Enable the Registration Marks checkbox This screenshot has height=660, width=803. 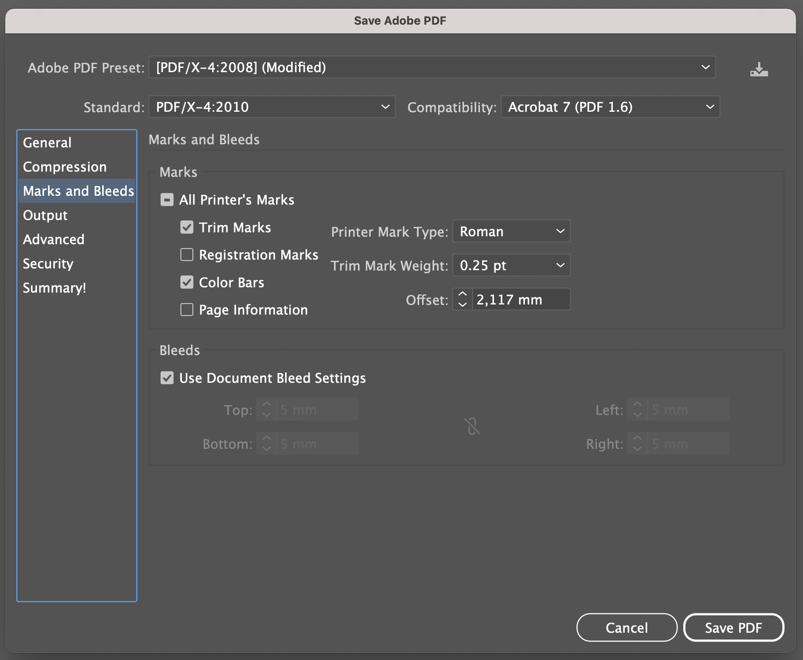187,255
